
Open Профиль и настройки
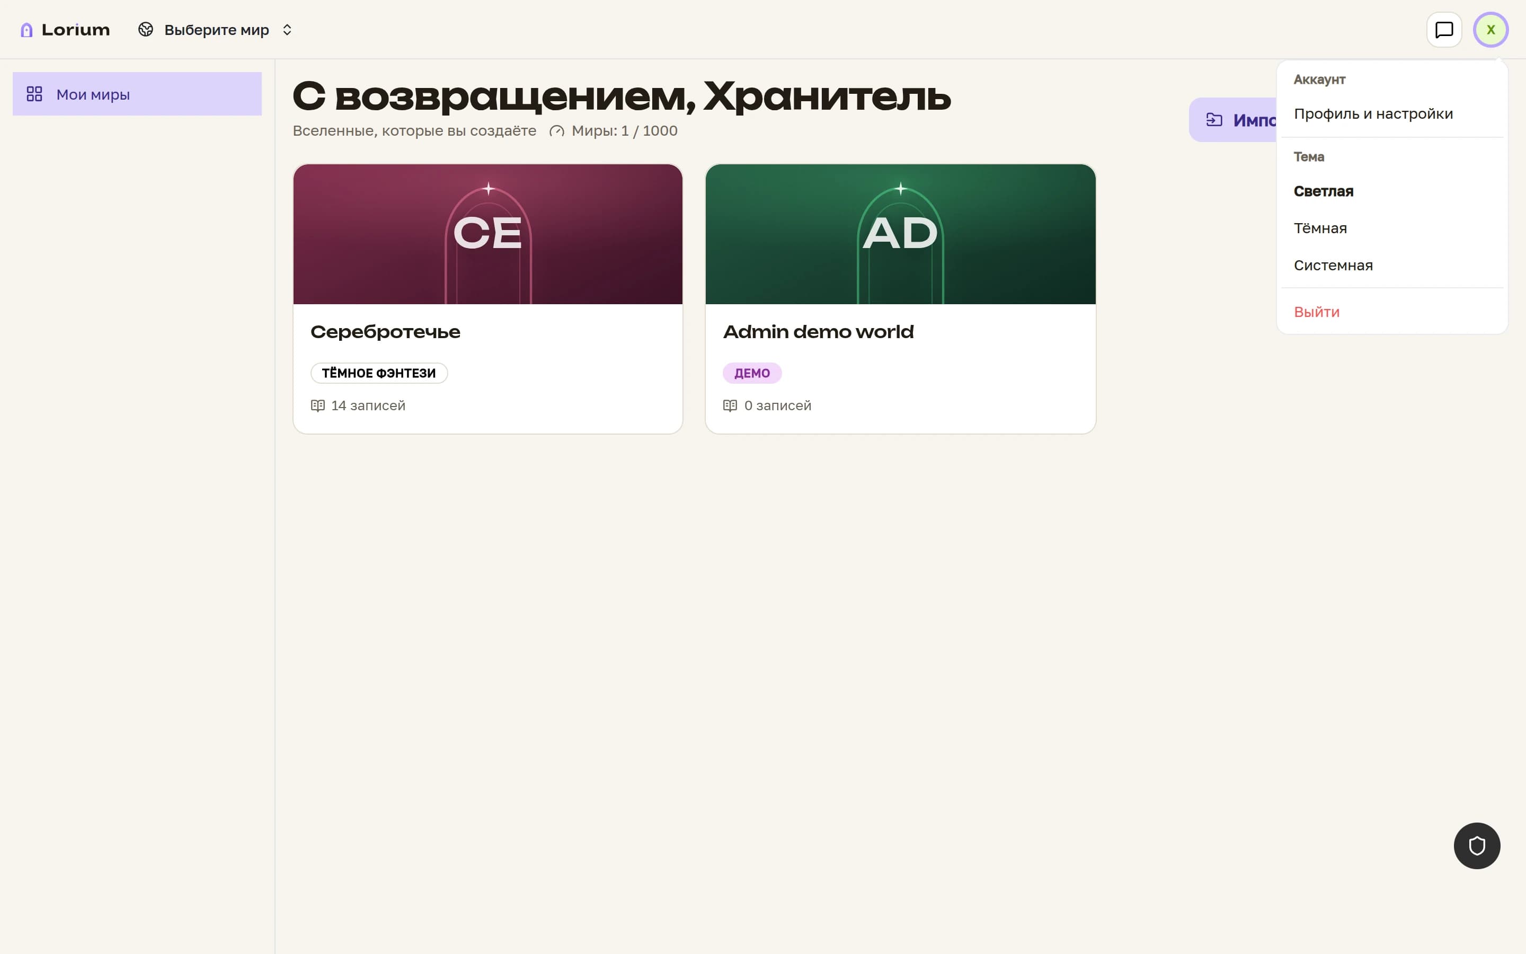coord(1392,113)
